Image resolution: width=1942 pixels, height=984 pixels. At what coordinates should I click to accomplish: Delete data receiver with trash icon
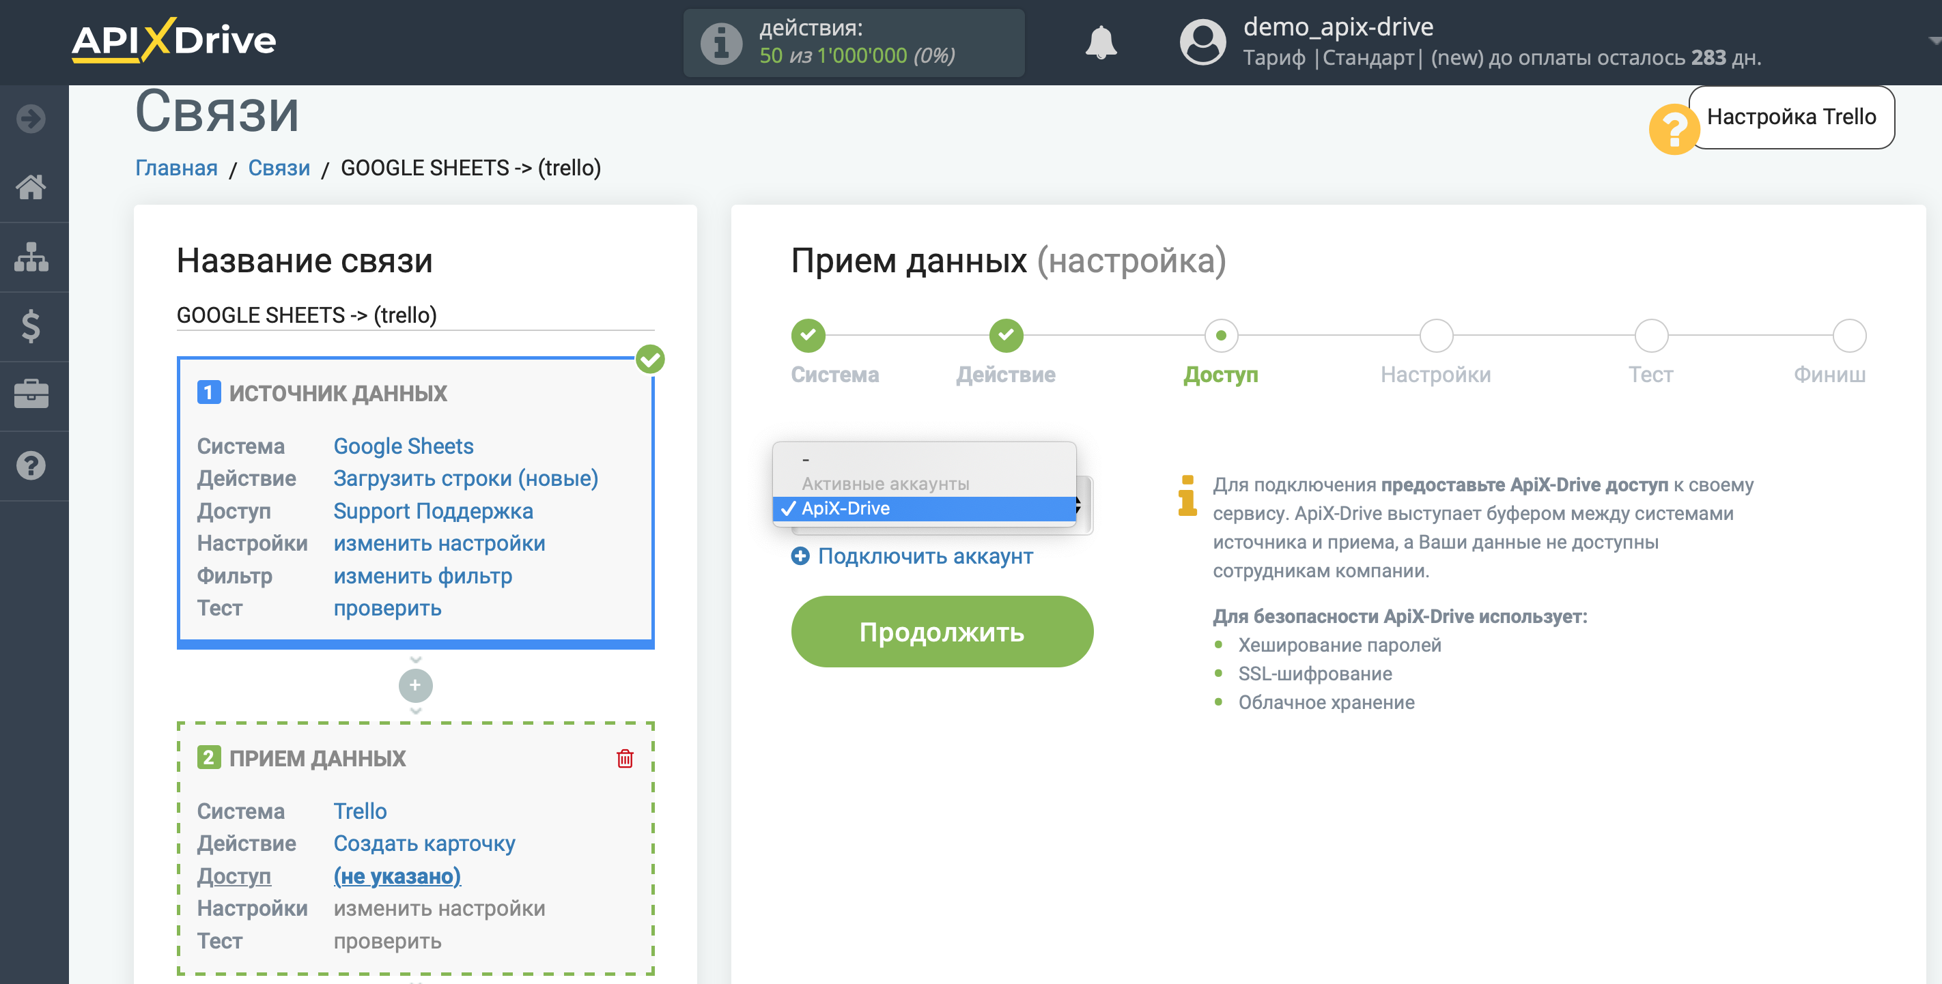(x=625, y=758)
